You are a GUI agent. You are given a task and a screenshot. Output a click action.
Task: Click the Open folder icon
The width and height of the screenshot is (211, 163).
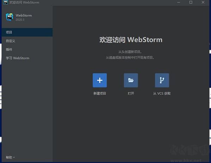coord(131,80)
